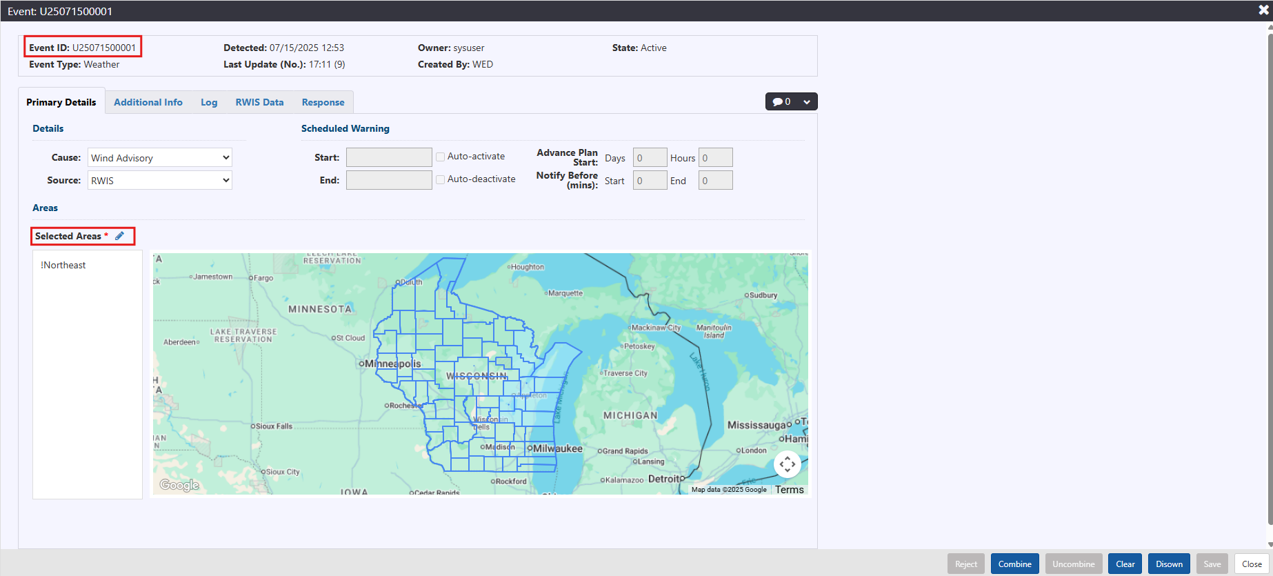This screenshot has width=1273, height=576.
Task: Switch to the Log tab
Action: click(209, 102)
